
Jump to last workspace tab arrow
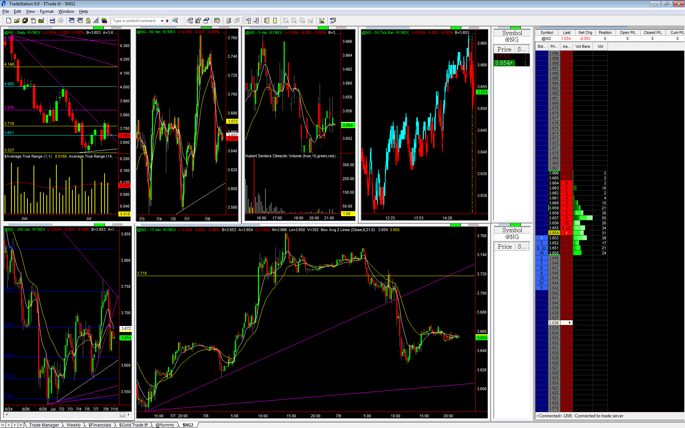21,425
